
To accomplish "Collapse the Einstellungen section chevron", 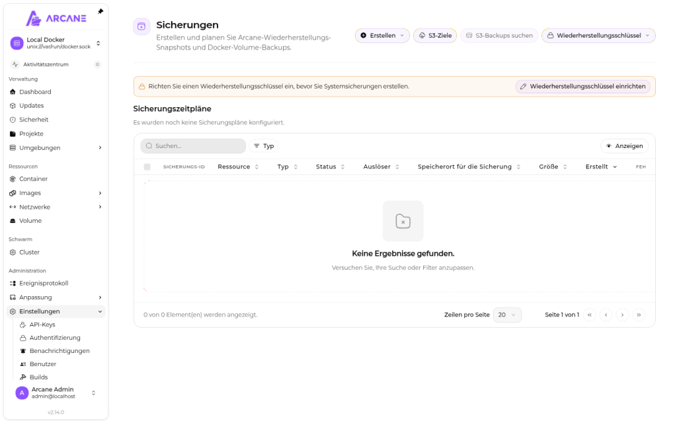I will (x=100, y=312).
